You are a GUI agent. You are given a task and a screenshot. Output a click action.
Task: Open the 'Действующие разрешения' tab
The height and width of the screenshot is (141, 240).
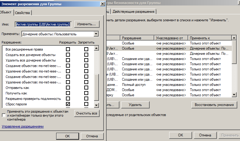pyautogui.click(x=134, y=12)
